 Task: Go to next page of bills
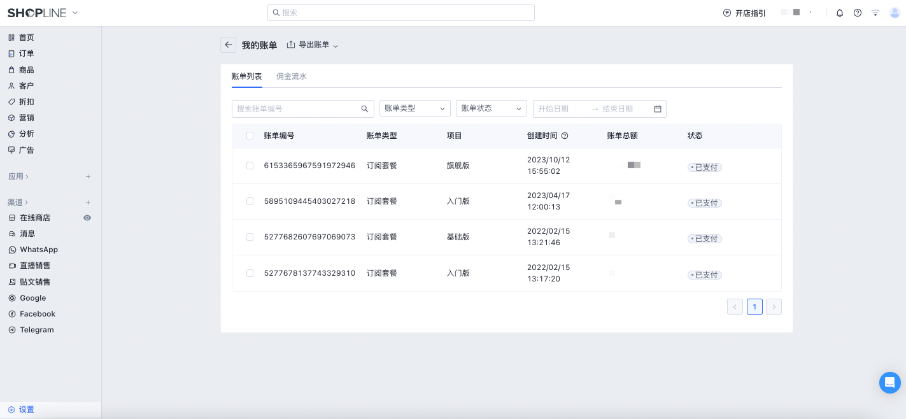pos(774,307)
